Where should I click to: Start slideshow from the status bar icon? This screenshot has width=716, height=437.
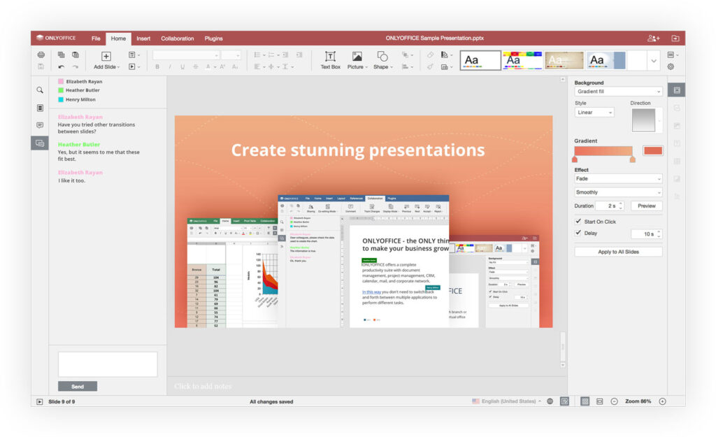[x=40, y=402]
